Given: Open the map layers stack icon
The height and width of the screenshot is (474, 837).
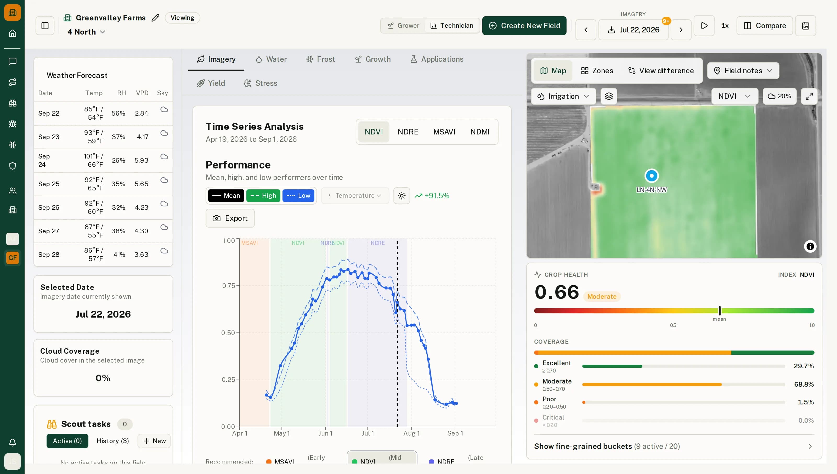Looking at the screenshot, I should point(609,96).
